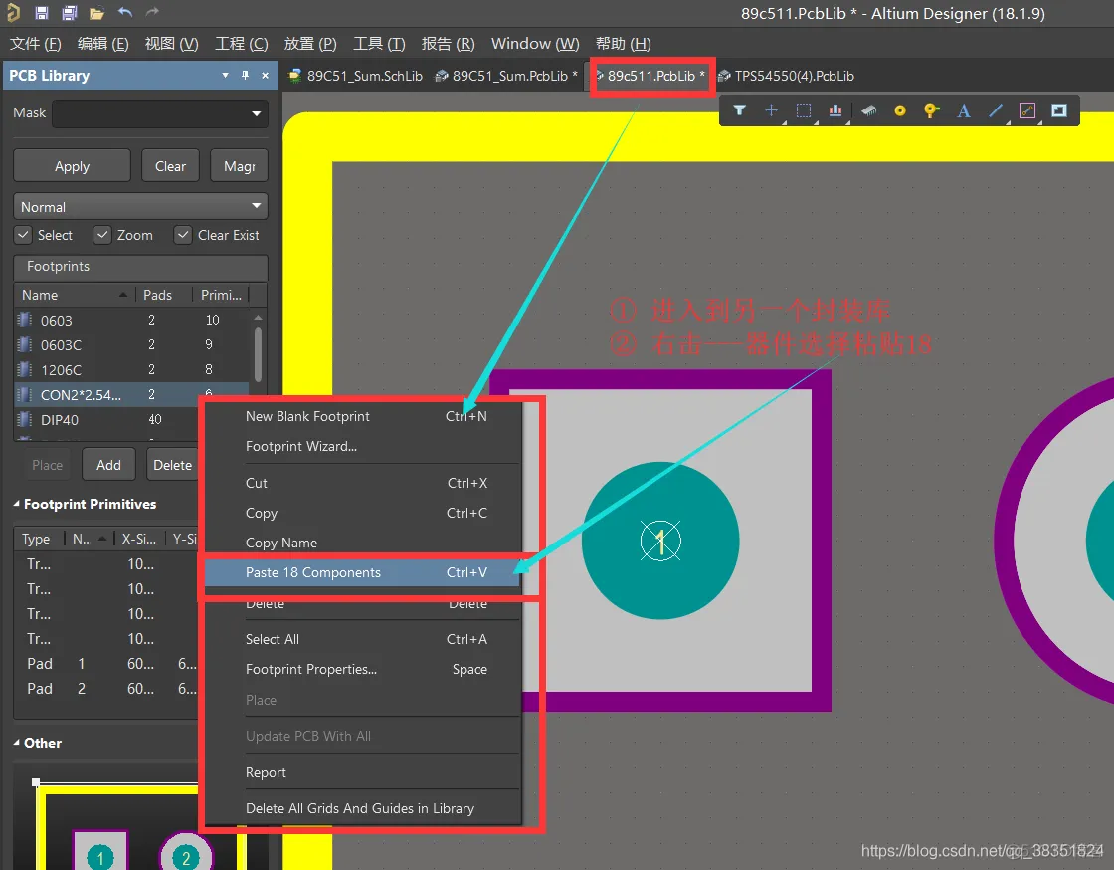
Task: Click the Add footprint button
Action: 108,464
